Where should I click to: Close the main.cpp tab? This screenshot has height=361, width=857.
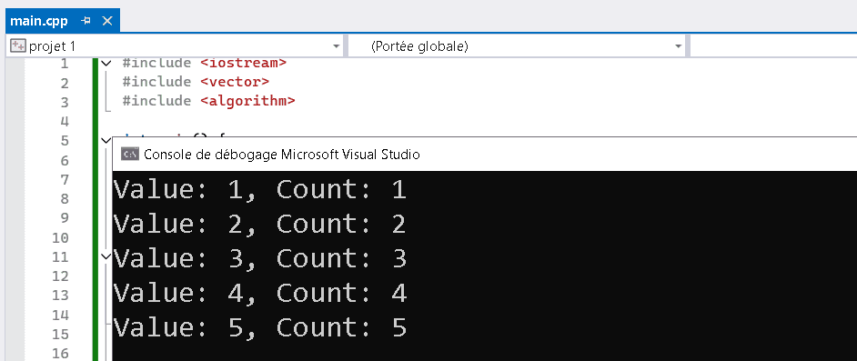[x=107, y=21]
